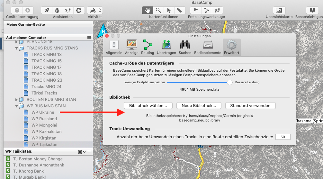Select the footprints track creation tool
Image resolution: width=323 pixels, height=179 pixels.
[217, 10]
